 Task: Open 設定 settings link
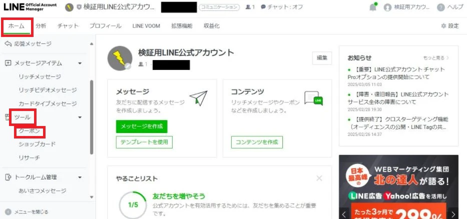tap(450, 26)
